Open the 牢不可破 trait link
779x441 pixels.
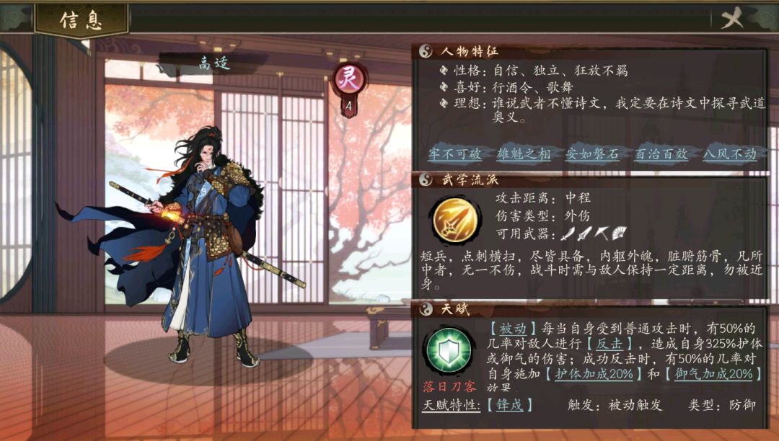point(454,154)
